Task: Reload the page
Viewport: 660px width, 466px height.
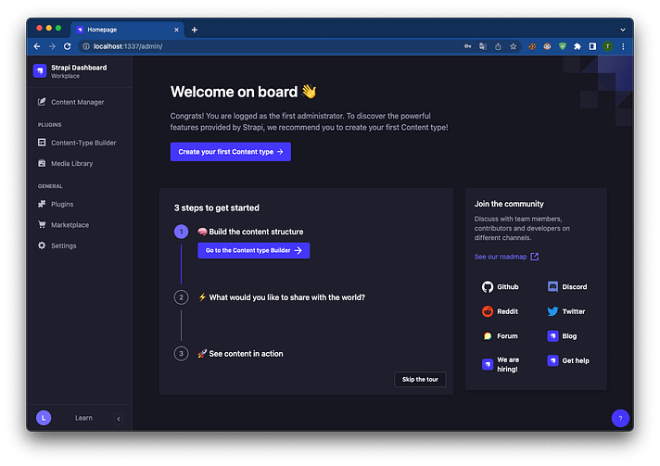Action: click(68, 46)
